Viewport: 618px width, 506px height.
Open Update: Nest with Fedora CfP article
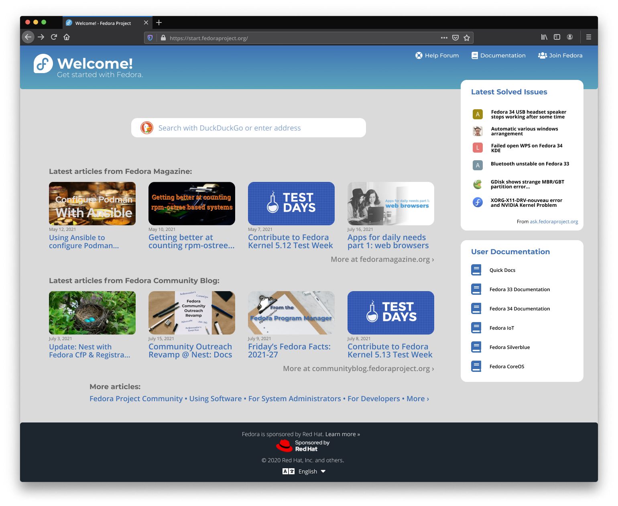(x=89, y=351)
